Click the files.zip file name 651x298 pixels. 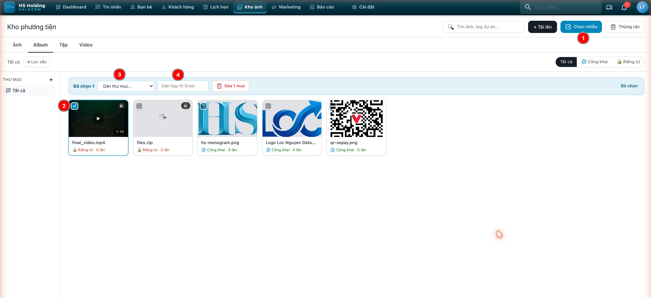pos(145,143)
